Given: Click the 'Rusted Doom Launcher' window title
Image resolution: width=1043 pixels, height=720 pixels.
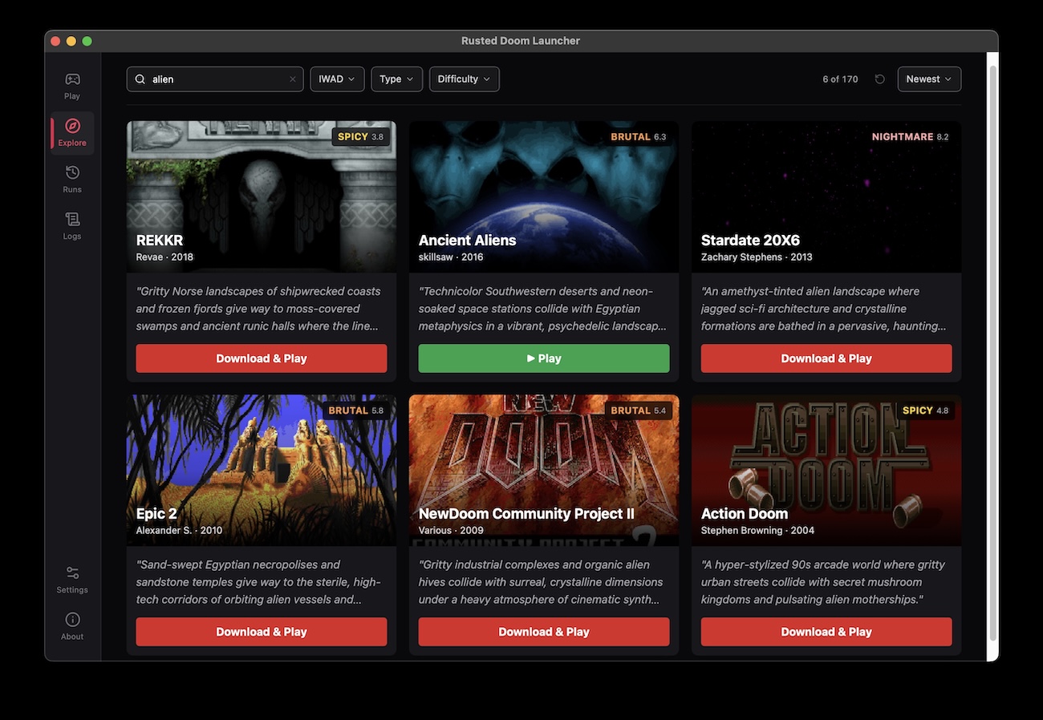Looking at the screenshot, I should click(x=521, y=41).
